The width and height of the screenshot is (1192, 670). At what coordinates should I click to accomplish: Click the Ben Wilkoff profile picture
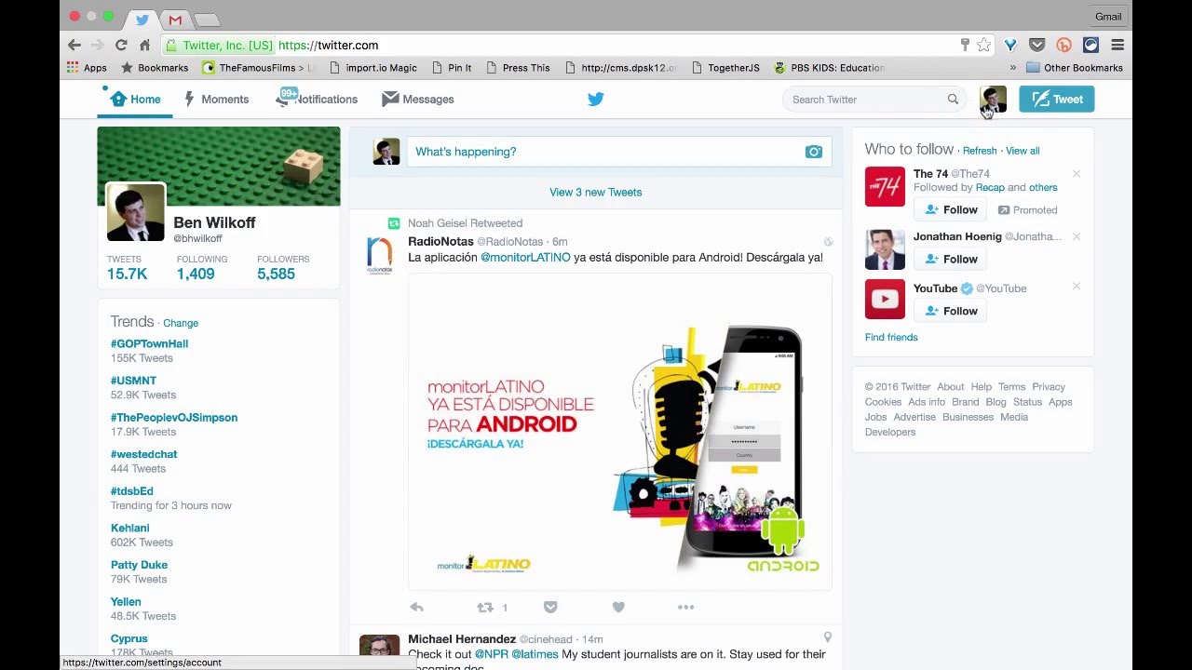coord(136,212)
